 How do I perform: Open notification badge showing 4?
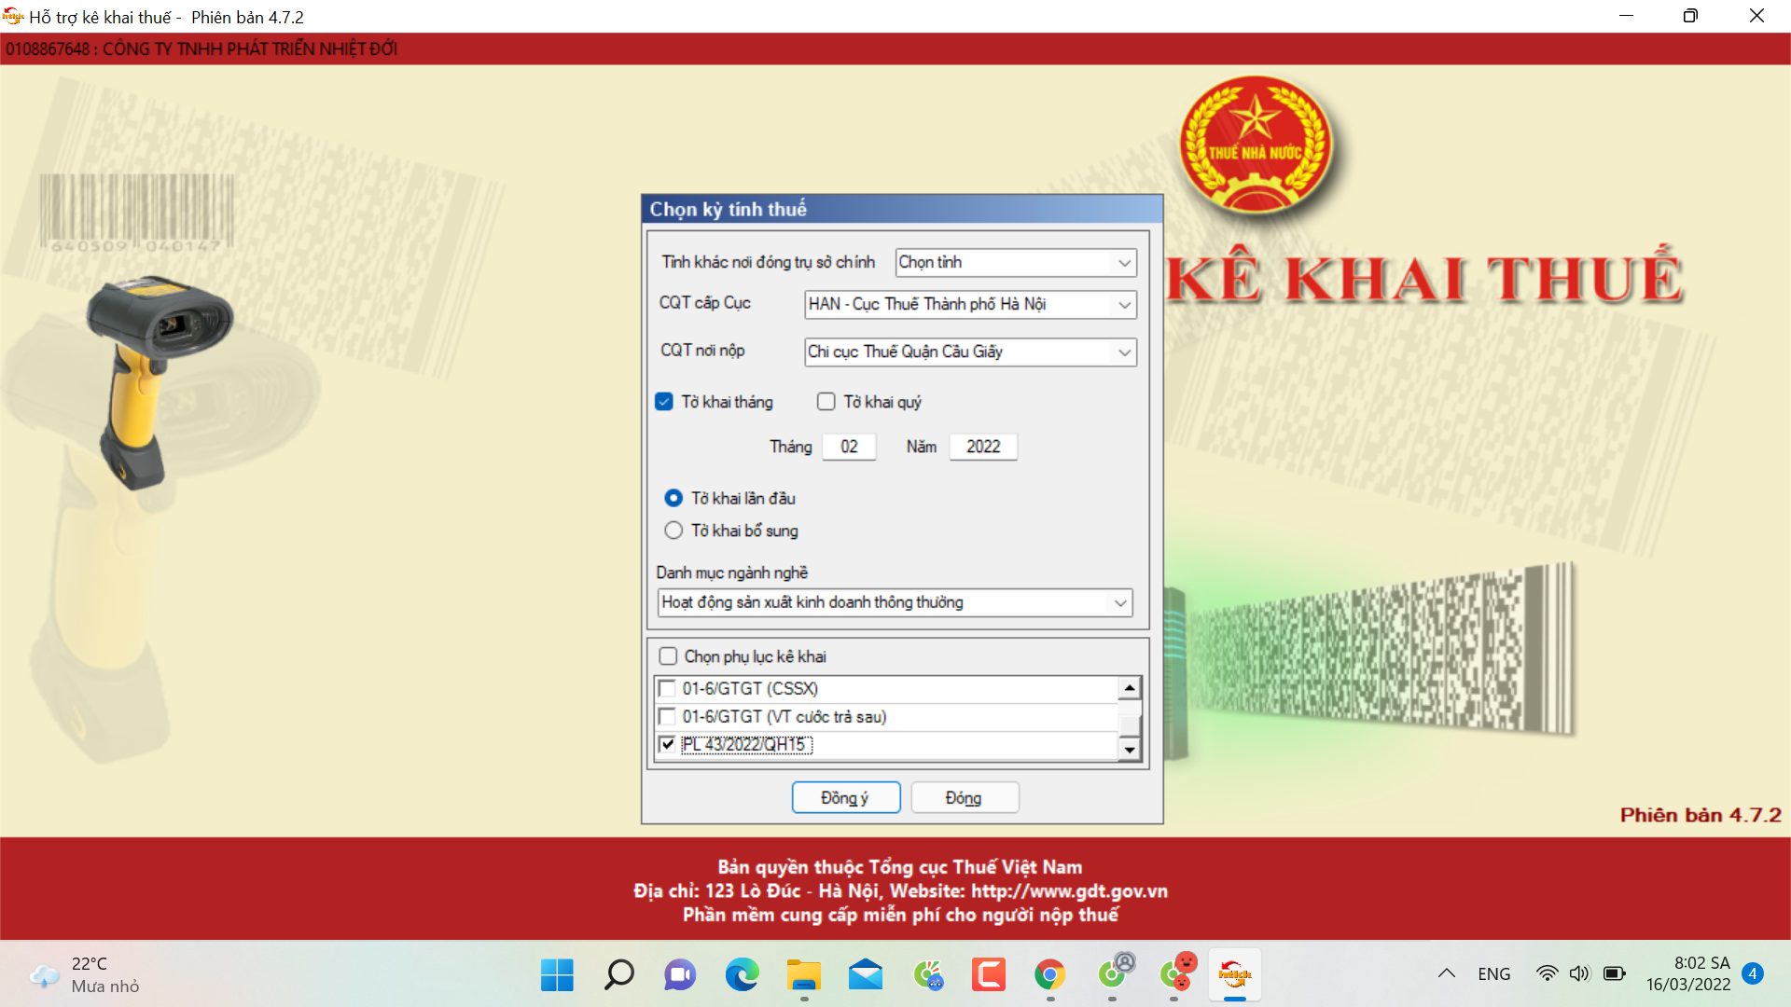point(1753,973)
